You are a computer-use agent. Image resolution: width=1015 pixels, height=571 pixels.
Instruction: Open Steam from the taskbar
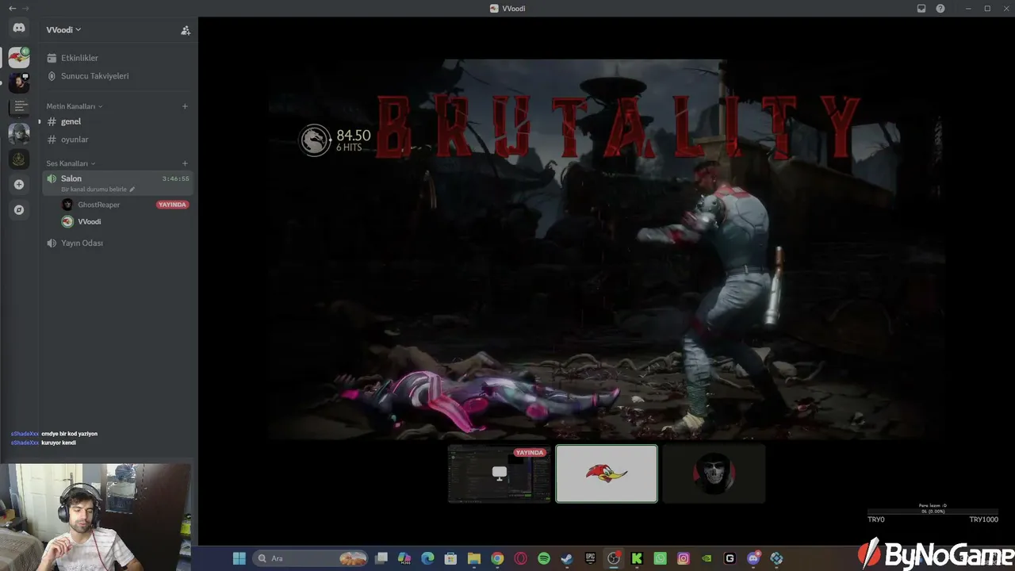click(x=567, y=558)
